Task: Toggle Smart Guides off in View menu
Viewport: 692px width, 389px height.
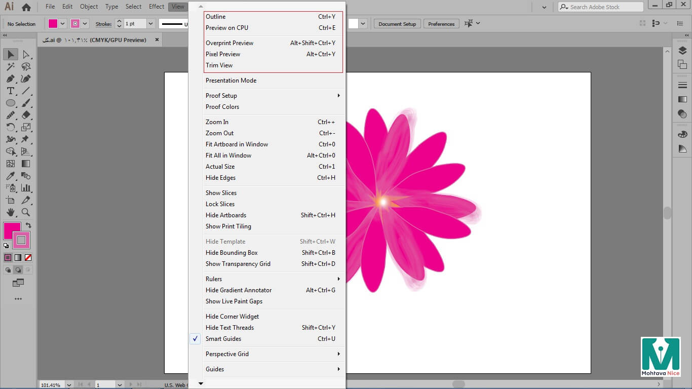Action: [x=223, y=339]
